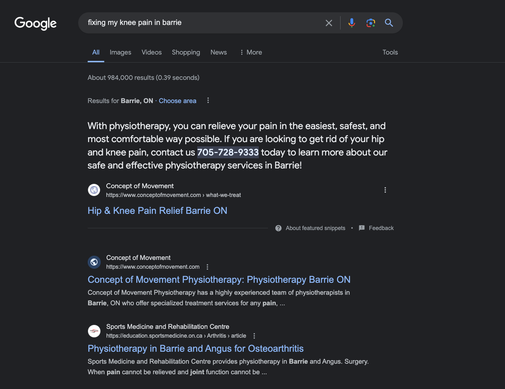Switch to the News tab
This screenshot has width=505, height=389.
(218, 52)
